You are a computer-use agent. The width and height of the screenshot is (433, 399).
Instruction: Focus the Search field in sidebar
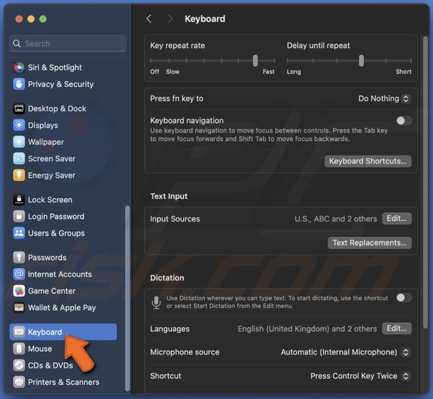point(67,44)
